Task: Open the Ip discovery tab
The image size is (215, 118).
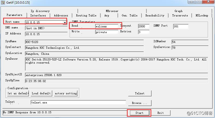Action: click(40, 11)
